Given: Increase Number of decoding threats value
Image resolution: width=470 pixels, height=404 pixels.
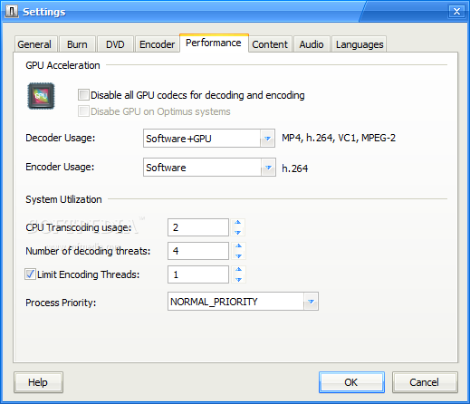Looking at the screenshot, I should pos(238,245).
